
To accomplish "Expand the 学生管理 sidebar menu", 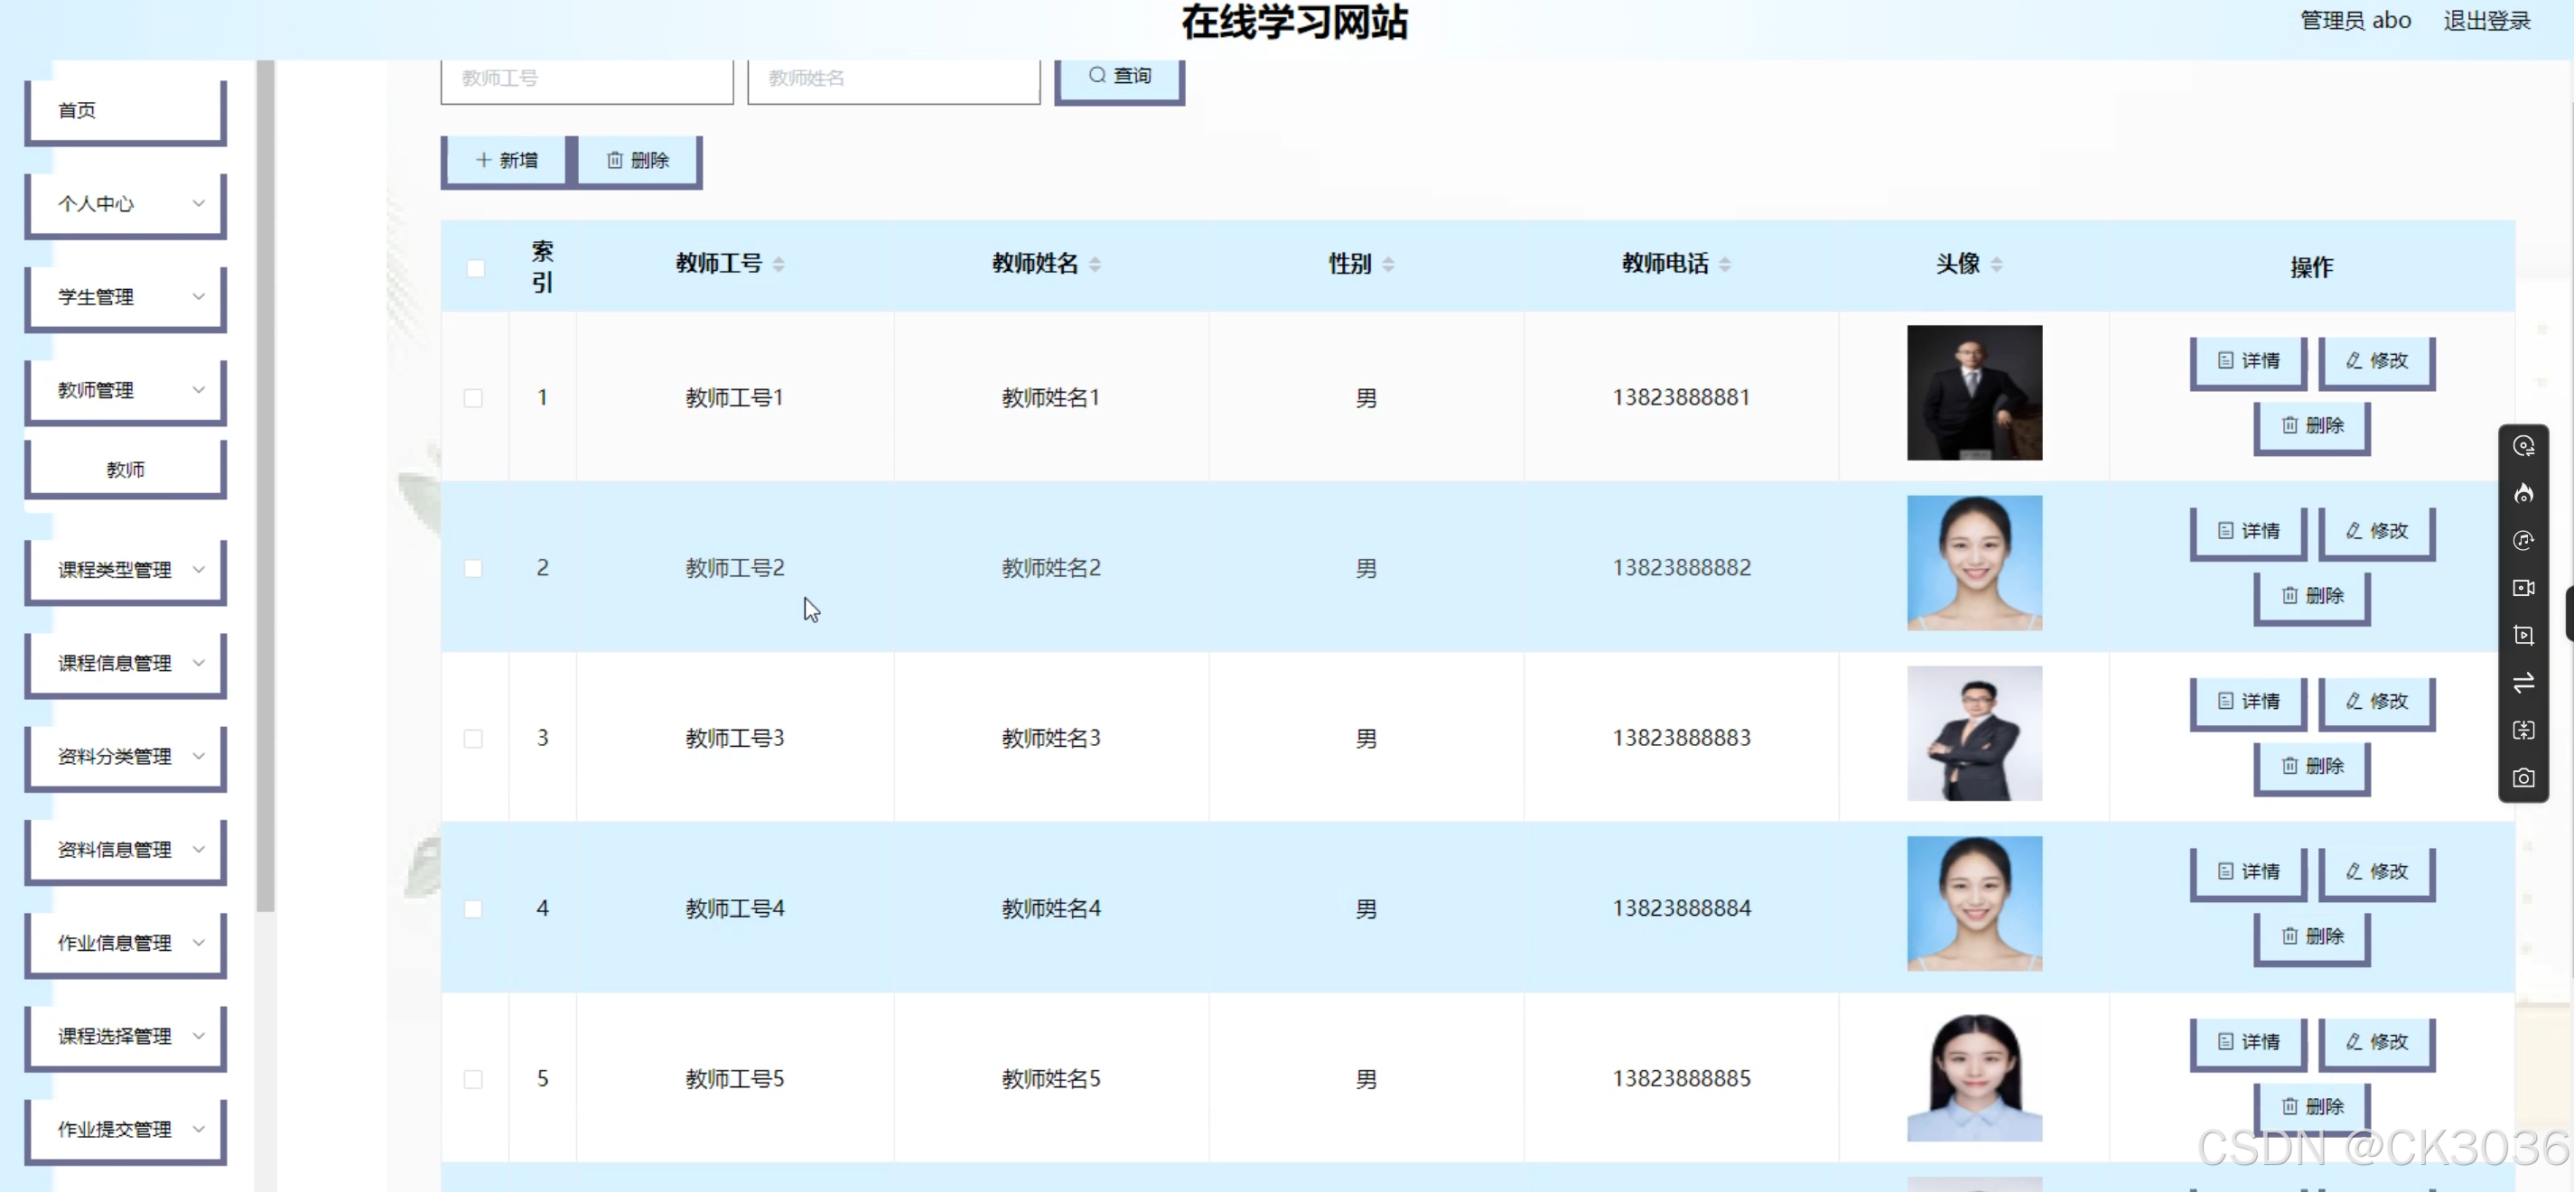I will [126, 297].
